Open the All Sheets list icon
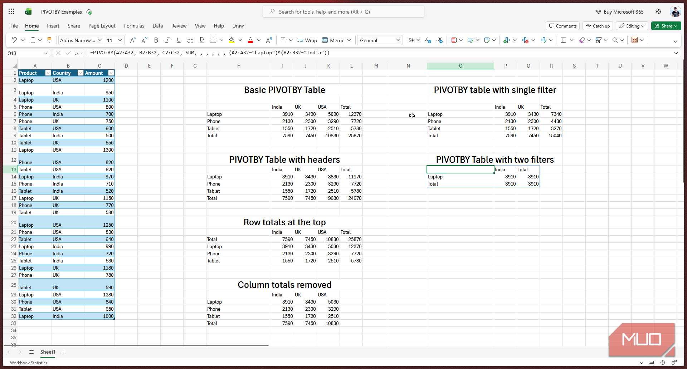 (x=31, y=352)
